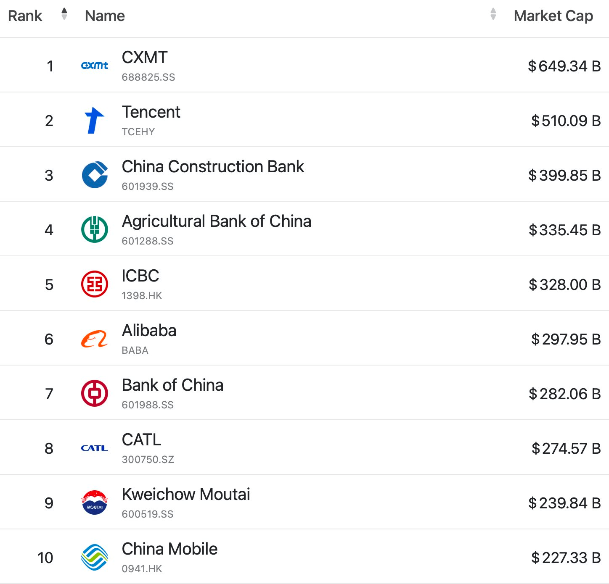609x584 pixels.
Task: Open the CXMT company link
Action: pos(145,57)
